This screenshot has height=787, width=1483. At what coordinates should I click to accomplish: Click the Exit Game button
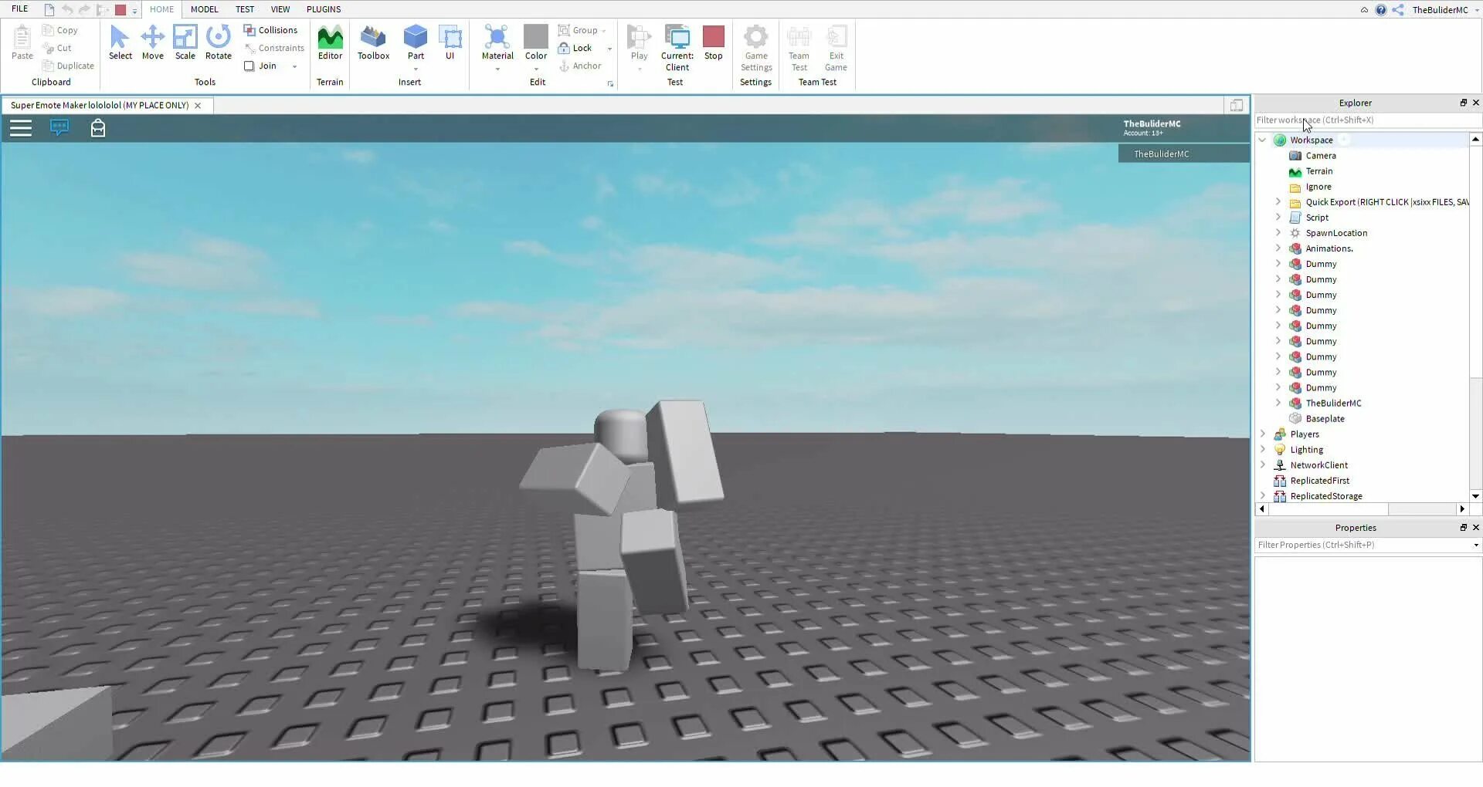pyautogui.click(x=836, y=48)
